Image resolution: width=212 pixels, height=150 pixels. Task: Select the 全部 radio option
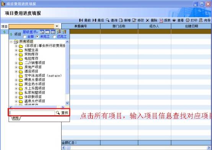pos(24,37)
